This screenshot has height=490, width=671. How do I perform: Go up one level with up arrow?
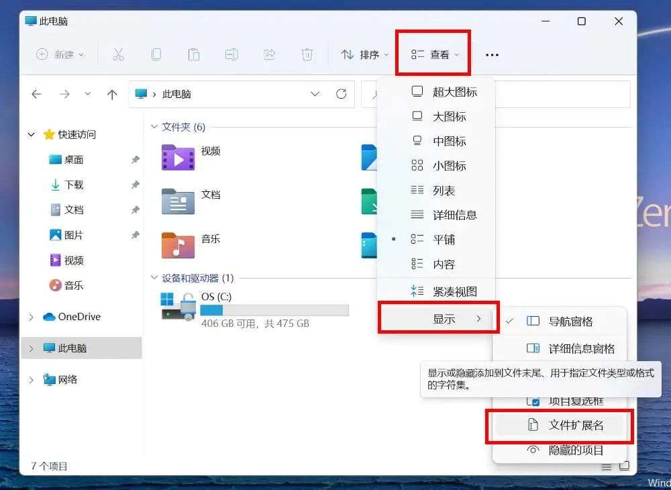[112, 94]
